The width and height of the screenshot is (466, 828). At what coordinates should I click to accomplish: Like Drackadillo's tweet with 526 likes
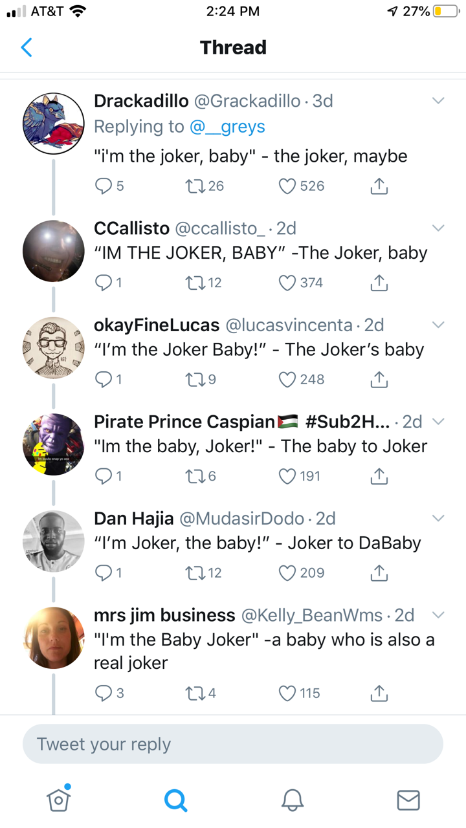click(x=287, y=186)
